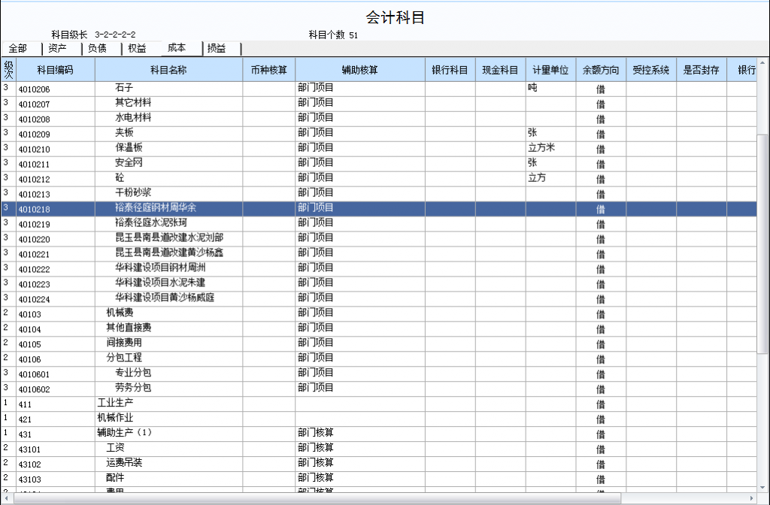Click the horizontal scrollbar left arrow

point(7,499)
